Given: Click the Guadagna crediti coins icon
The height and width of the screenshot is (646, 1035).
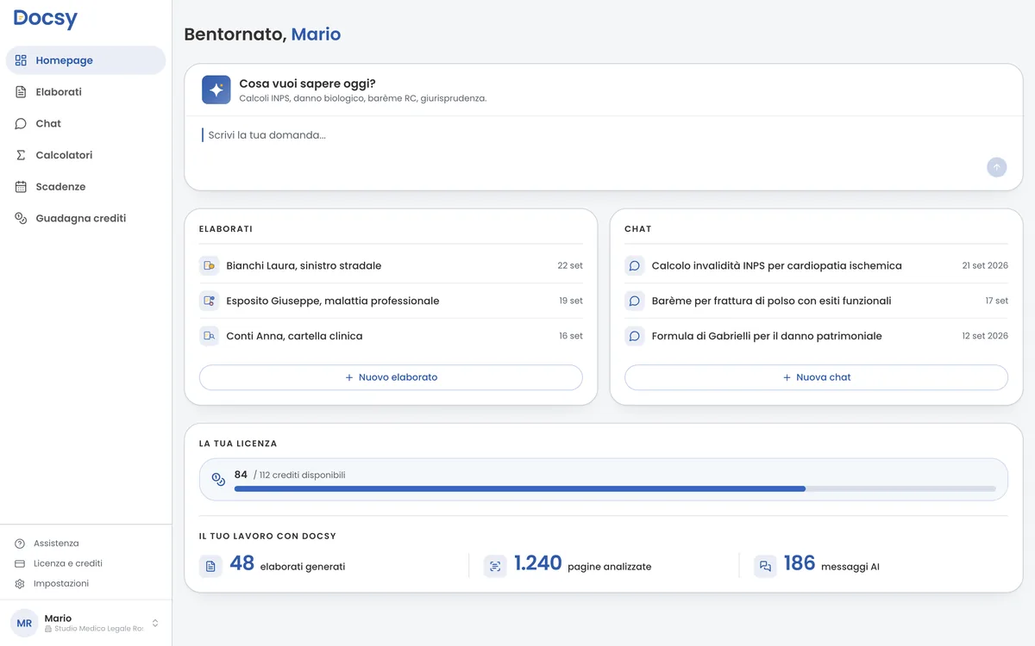Looking at the screenshot, I should coord(21,219).
